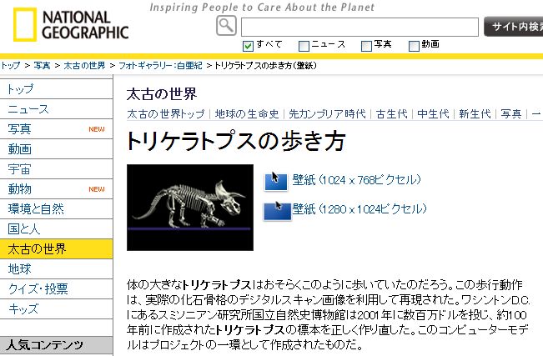Click the Inspiring People to Care tagline
This screenshot has width=543, height=356.
pyautogui.click(x=262, y=8)
